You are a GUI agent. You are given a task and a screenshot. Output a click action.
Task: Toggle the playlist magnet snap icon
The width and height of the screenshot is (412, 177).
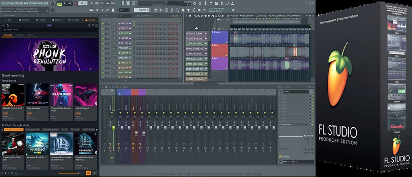click(190, 16)
